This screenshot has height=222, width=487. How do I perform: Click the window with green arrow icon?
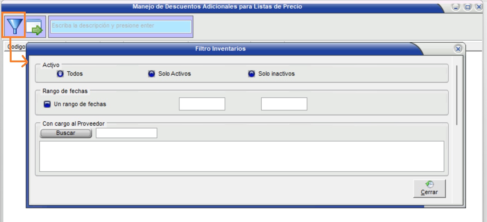[x=35, y=27]
